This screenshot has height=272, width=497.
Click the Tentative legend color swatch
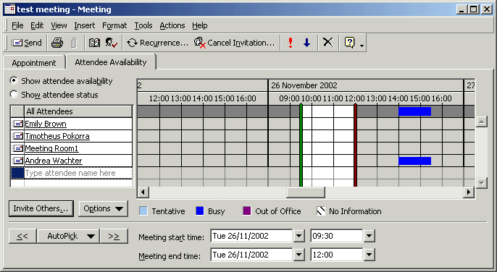pos(143,211)
